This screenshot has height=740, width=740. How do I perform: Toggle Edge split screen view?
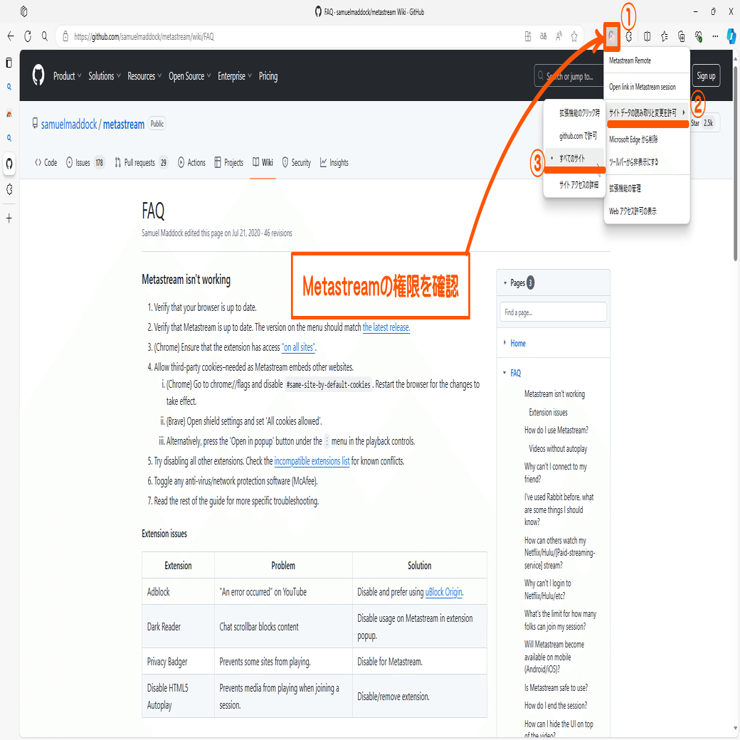pos(647,36)
